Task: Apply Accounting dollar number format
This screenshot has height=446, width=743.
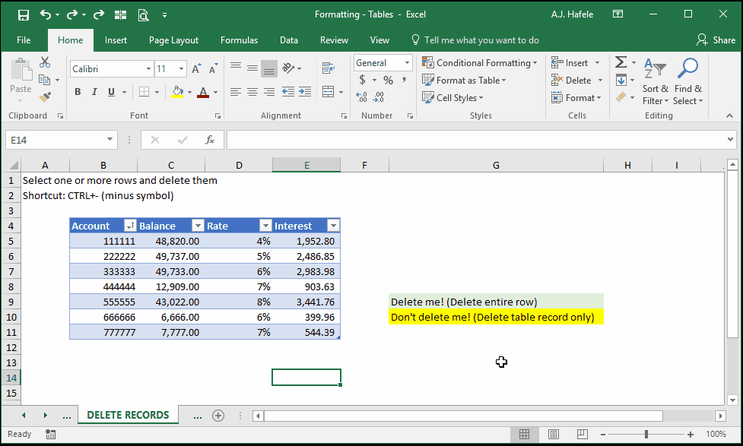Action: [363, 80]
